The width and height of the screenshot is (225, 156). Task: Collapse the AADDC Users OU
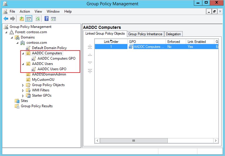click(x=23, y=64)
